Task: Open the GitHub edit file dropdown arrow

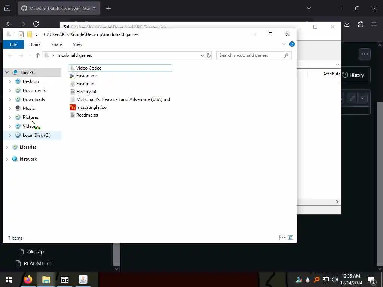Action: 362,98
